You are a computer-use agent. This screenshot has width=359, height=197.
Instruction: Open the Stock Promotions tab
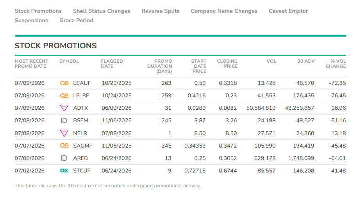[38, 11]
